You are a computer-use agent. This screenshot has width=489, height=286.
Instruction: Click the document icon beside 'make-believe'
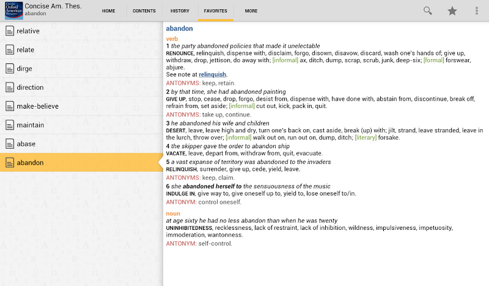[10, 106]
